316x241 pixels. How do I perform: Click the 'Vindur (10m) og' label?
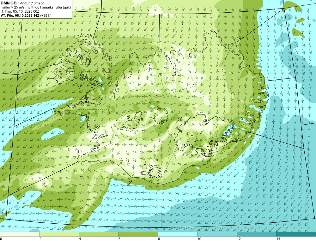pyautogui.click(x=32, y=3)
